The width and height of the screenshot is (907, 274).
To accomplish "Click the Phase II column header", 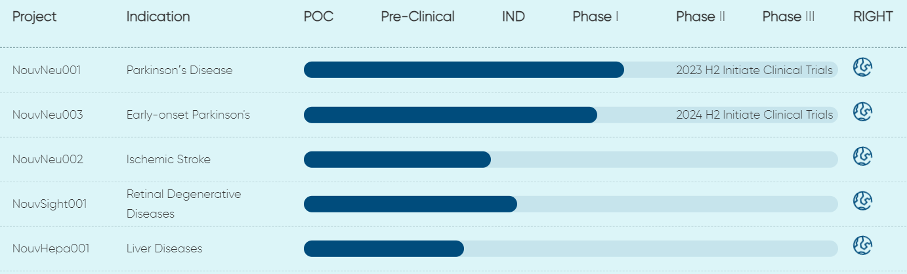I will point(700,16).
